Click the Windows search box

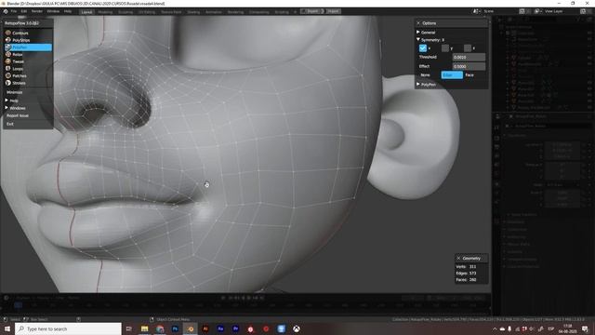click(68, 328)
